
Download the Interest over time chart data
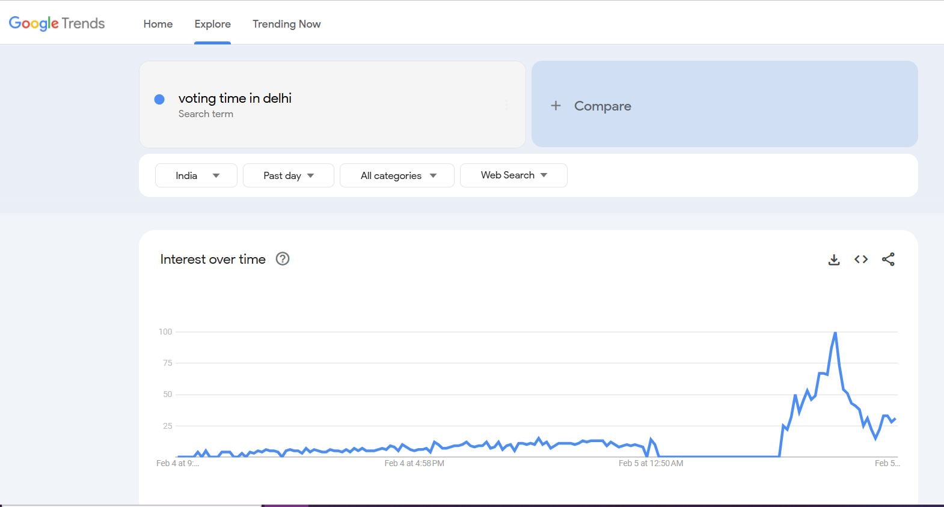coord(834,260)
